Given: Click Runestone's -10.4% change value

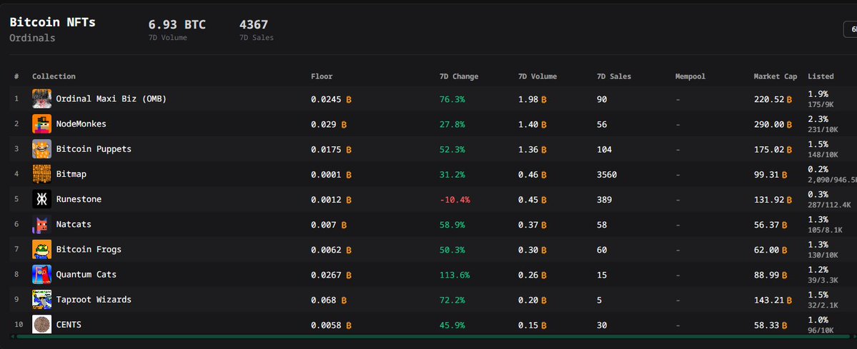Looking at the screenshot, I should point(455,200).
